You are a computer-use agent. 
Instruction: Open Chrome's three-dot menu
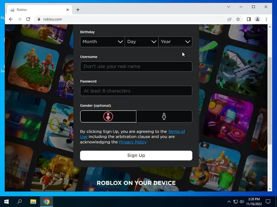(x=266, y=19)
